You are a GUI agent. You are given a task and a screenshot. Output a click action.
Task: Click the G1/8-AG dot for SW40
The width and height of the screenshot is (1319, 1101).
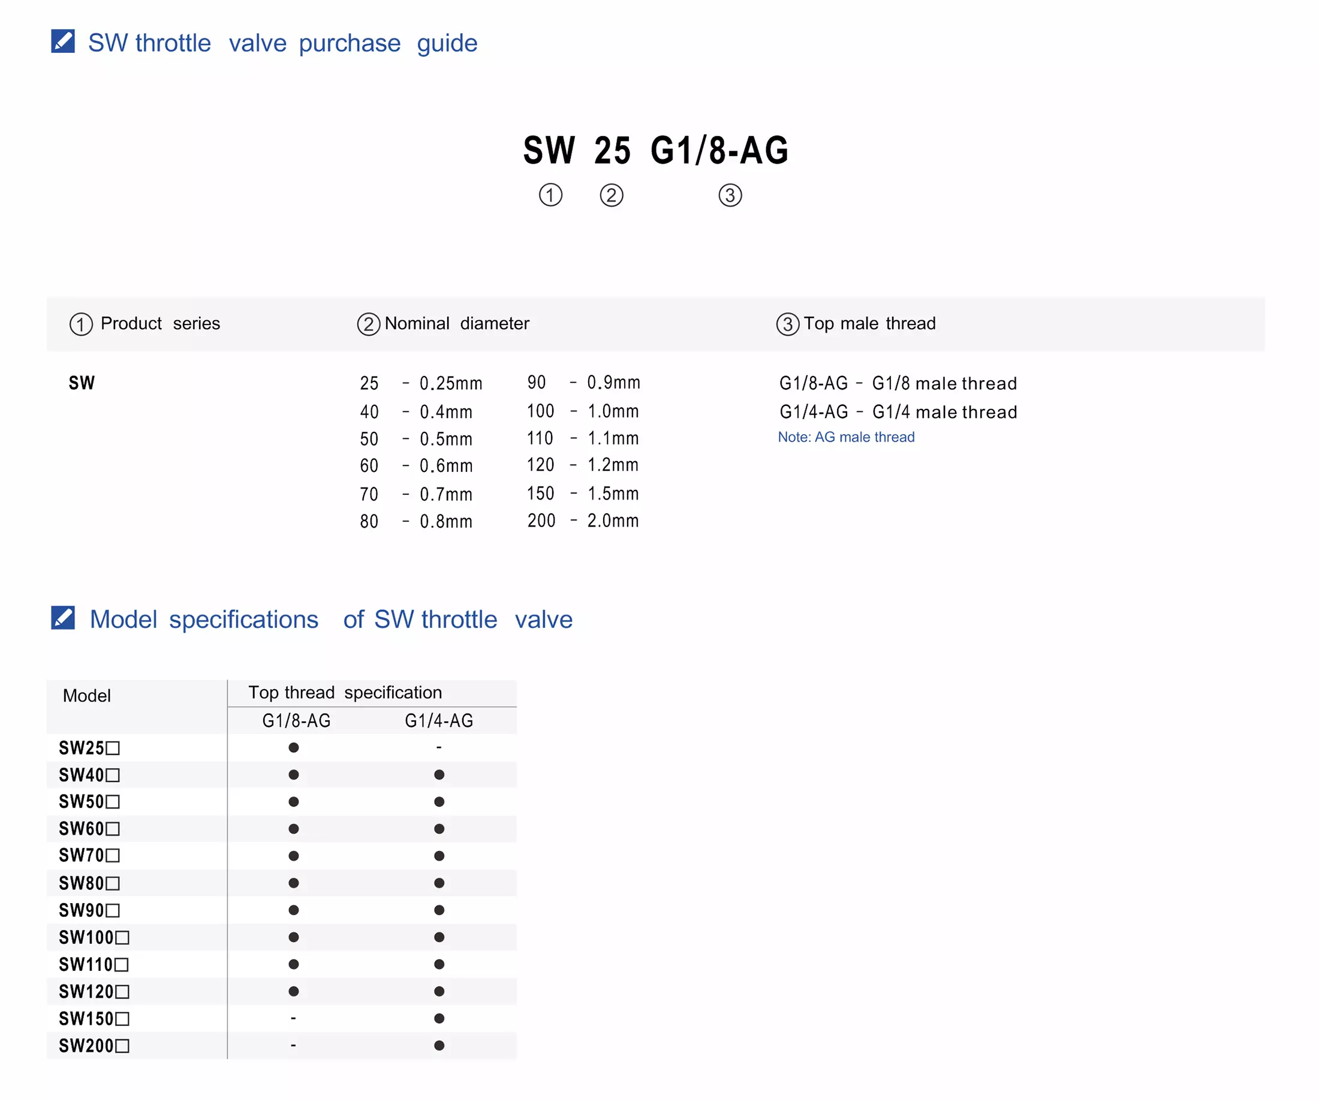click(x=293, y=775)
